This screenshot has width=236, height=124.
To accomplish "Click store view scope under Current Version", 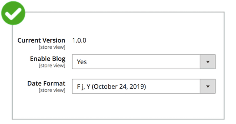I will tap(52, 47).
